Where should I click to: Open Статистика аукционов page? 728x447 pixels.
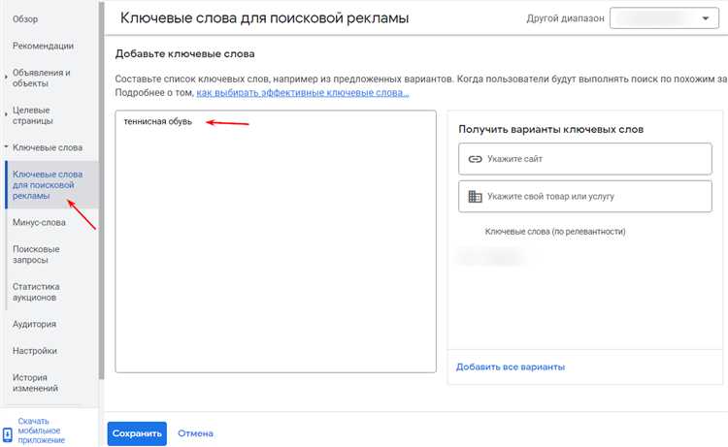coord(36,292)
